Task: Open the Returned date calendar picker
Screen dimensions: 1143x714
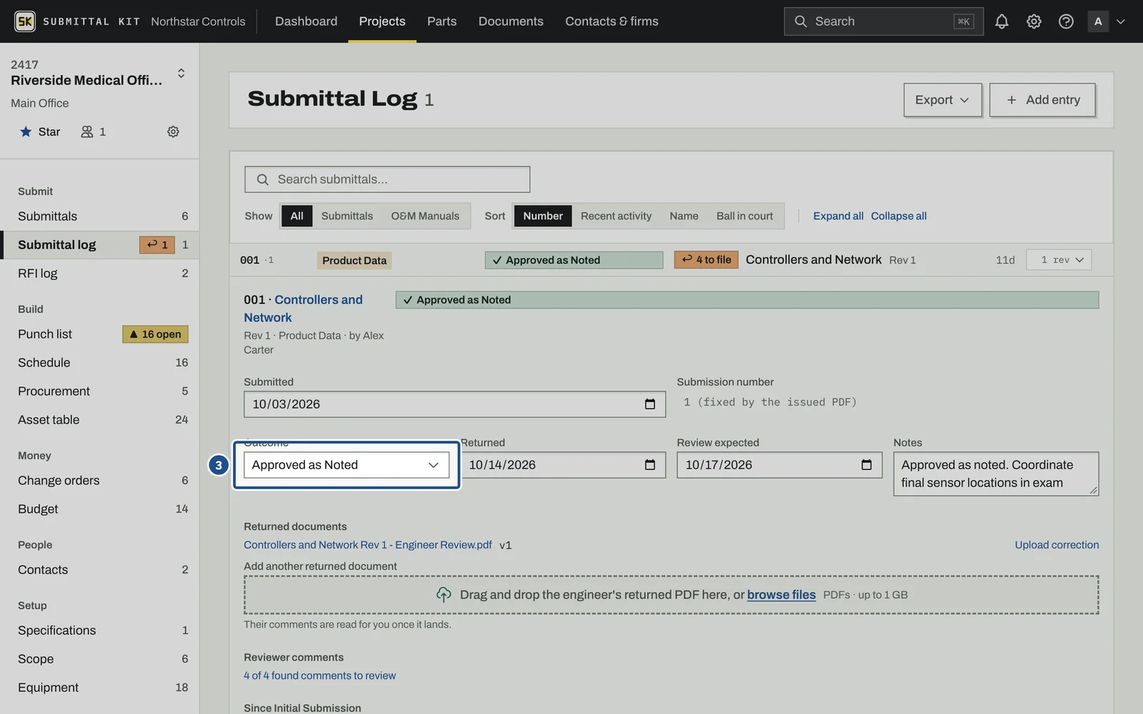Action: pos(650,465)
